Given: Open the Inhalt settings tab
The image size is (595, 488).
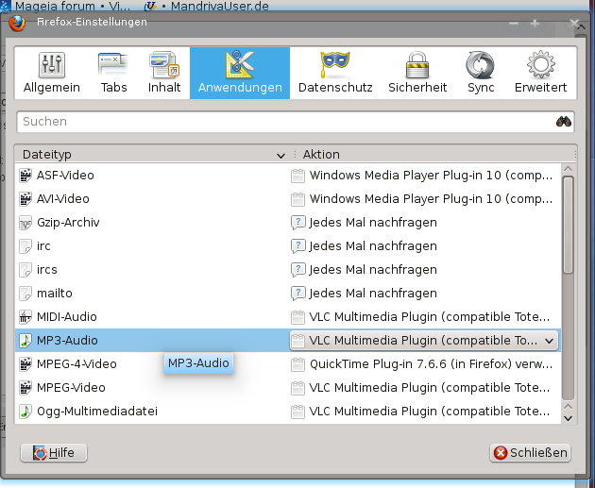Looking at the screenshot, I should [164, 73].
